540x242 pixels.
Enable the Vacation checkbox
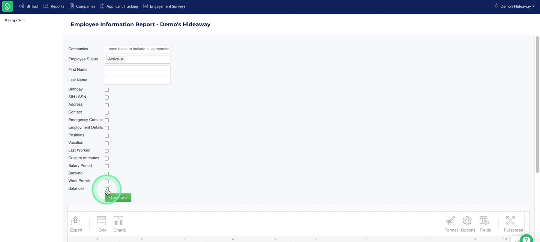107,143
